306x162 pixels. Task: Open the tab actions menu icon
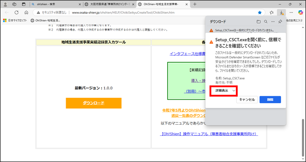(23, 4)
